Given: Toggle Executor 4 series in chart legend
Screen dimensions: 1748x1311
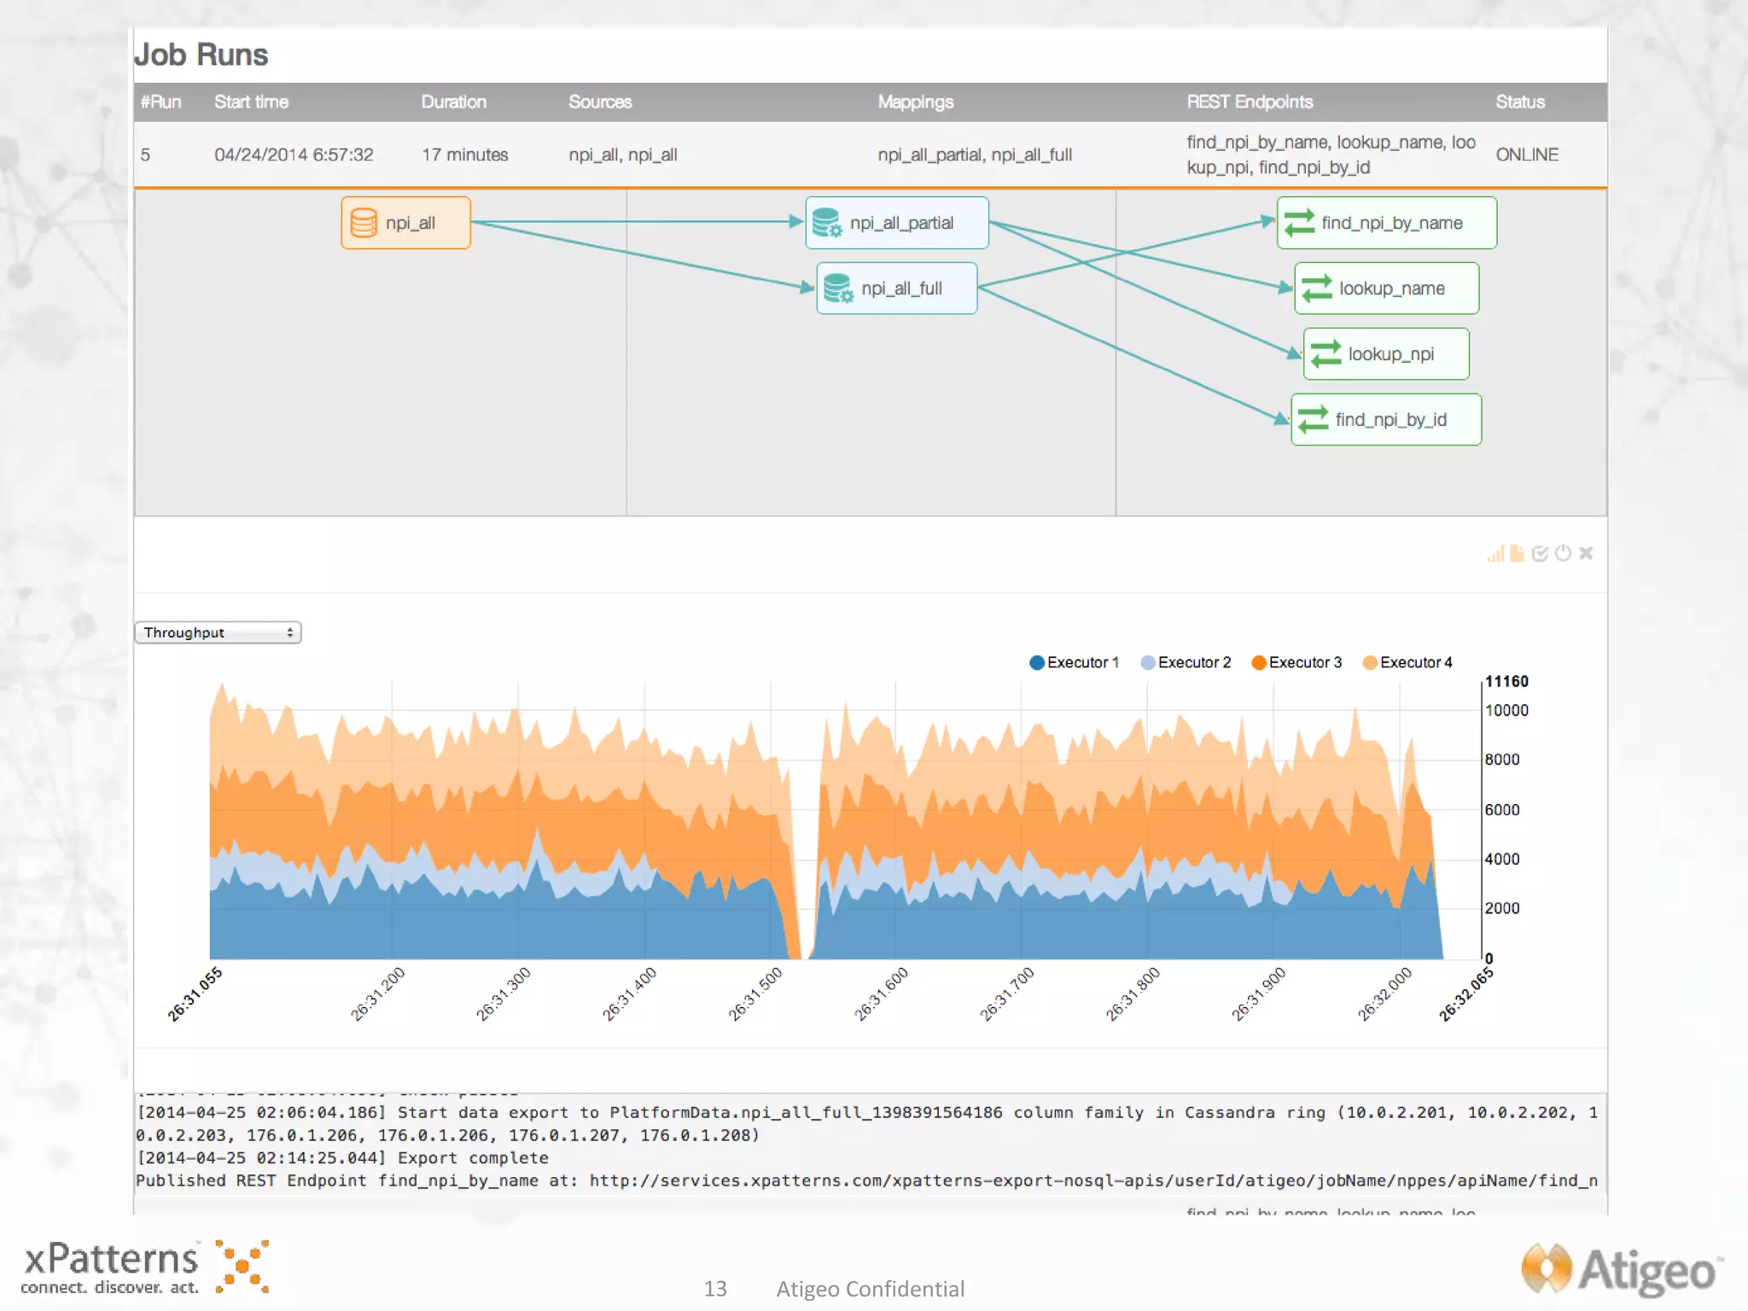Looking at the screenshot, I should [1407, 662].
